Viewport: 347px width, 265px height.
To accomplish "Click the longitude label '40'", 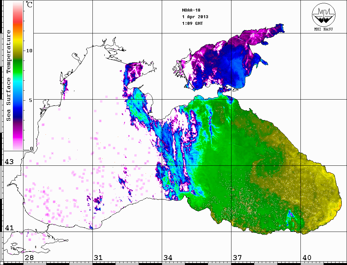I will pos(307,258).
